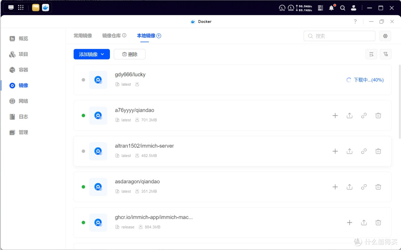This screenshot has height=250, width=401.
Task: Select asdaragon/qiandao image name
Action: (x=137, y=181)
